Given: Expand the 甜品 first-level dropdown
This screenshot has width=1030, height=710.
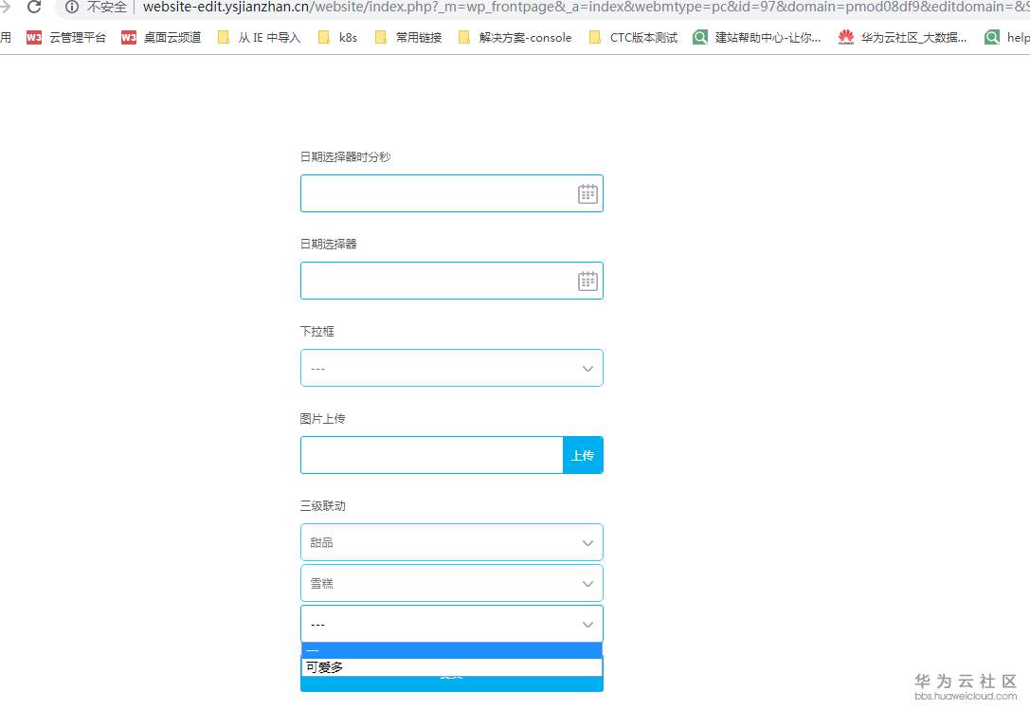Looking at the screenshot, I should 451,542.
